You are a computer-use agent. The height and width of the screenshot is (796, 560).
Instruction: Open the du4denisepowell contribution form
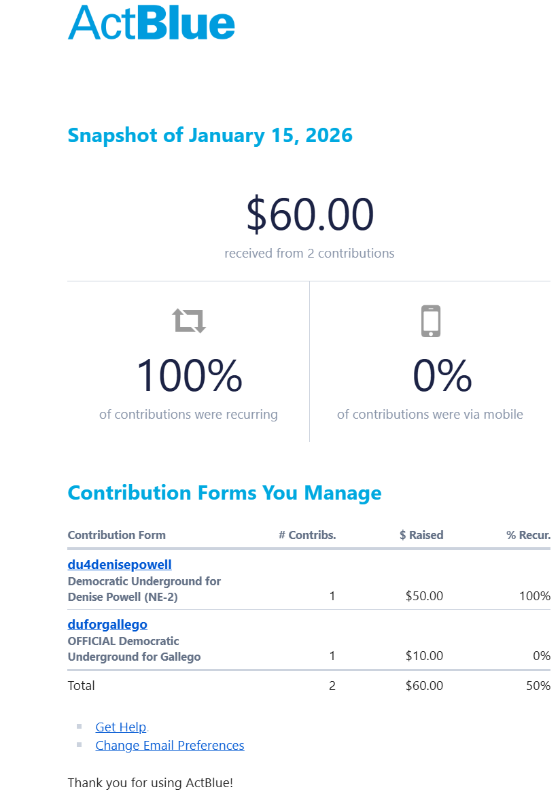(120, 565)
